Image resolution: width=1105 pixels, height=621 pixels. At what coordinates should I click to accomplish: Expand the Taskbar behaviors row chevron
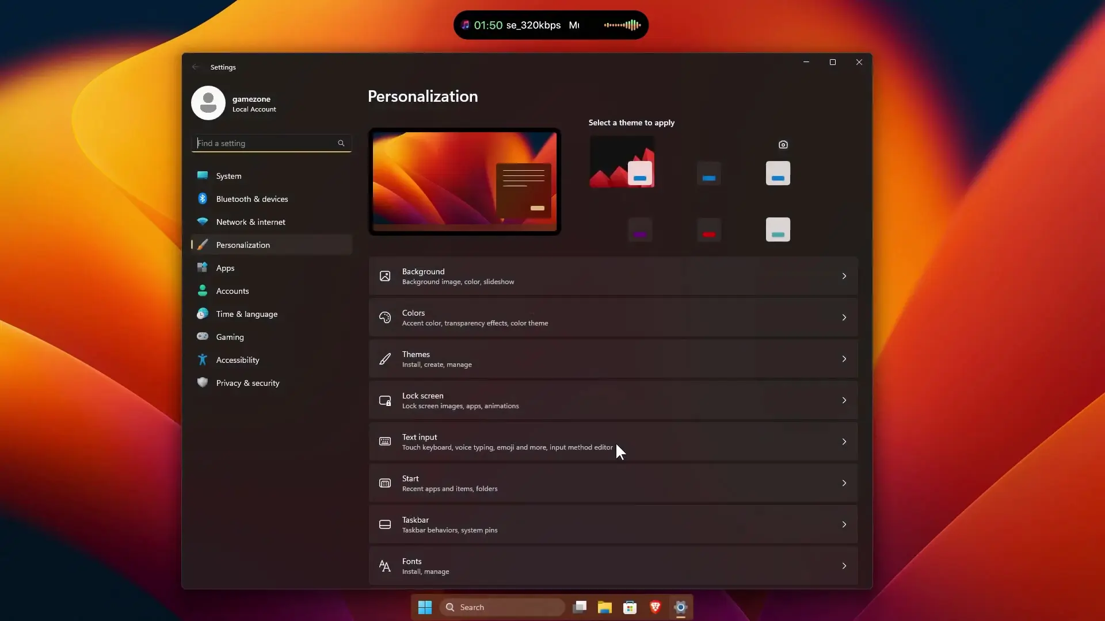(844, 524)
